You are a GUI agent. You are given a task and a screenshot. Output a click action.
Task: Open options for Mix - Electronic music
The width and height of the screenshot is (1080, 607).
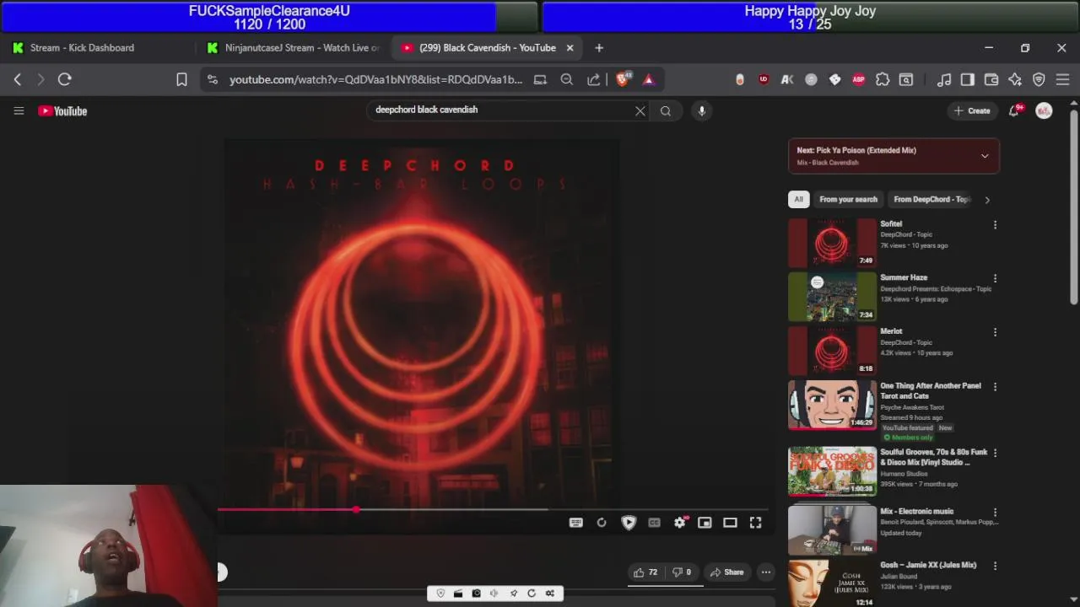click(995, 512)
